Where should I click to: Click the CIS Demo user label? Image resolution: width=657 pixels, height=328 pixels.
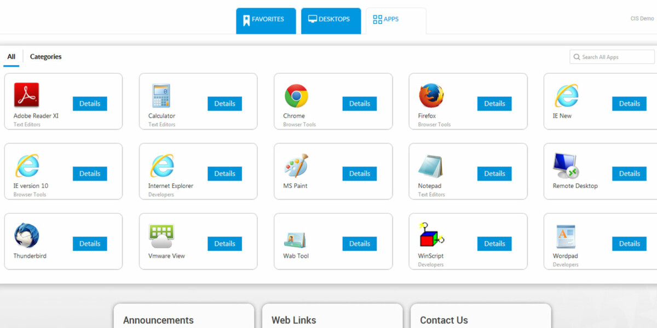[x=642, y=19]
